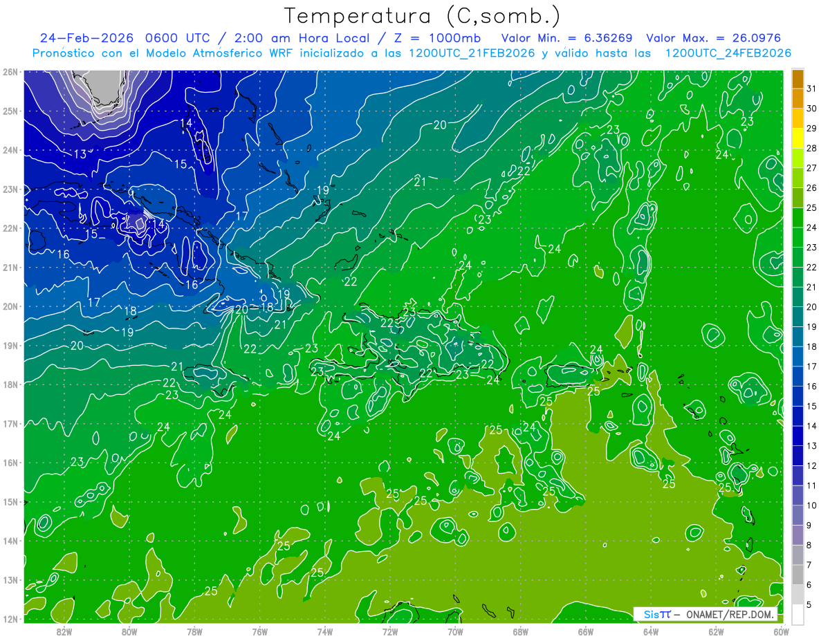Screen dimensions: 830x641
Task: Click the '17N' latitude axis label
Action: (10, 423)
